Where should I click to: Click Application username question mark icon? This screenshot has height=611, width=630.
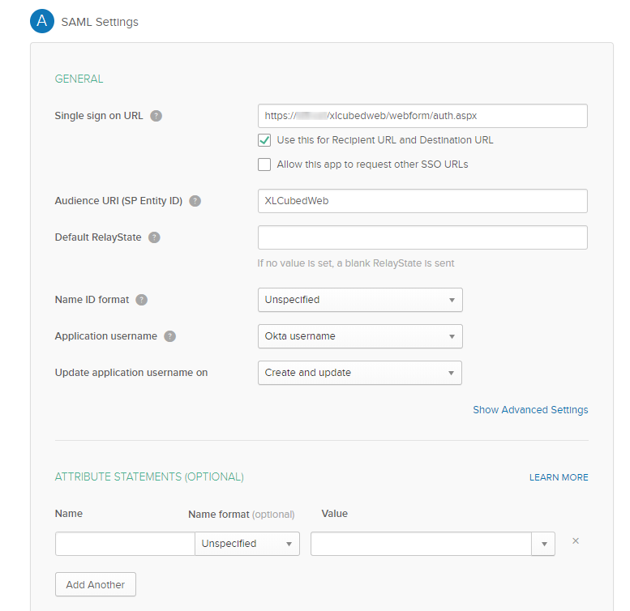coord(170,336)
